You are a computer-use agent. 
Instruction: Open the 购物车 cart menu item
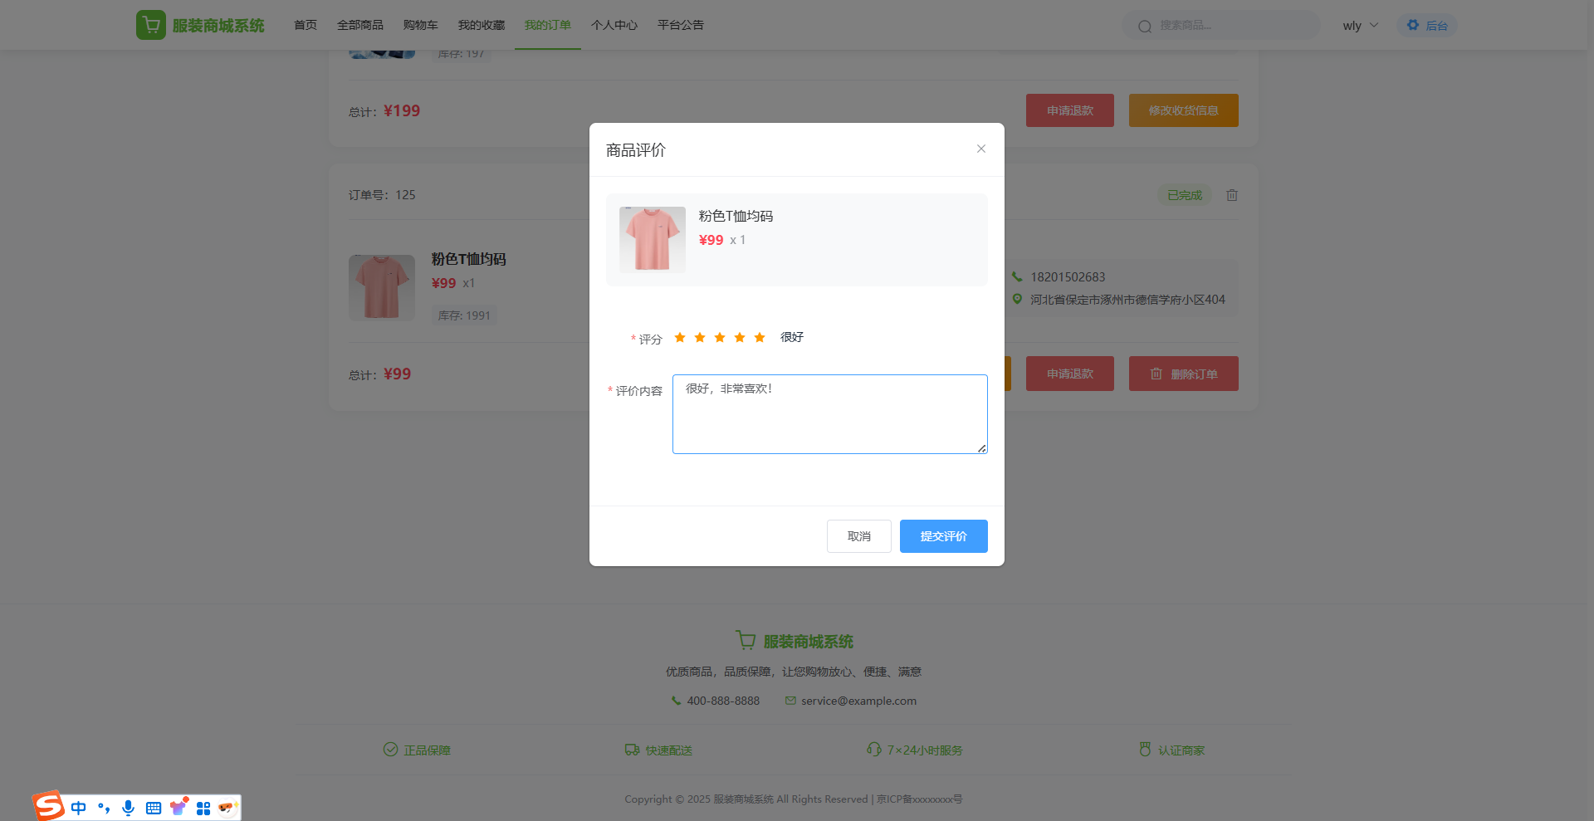pyautogui.click(x=420, y=25)
